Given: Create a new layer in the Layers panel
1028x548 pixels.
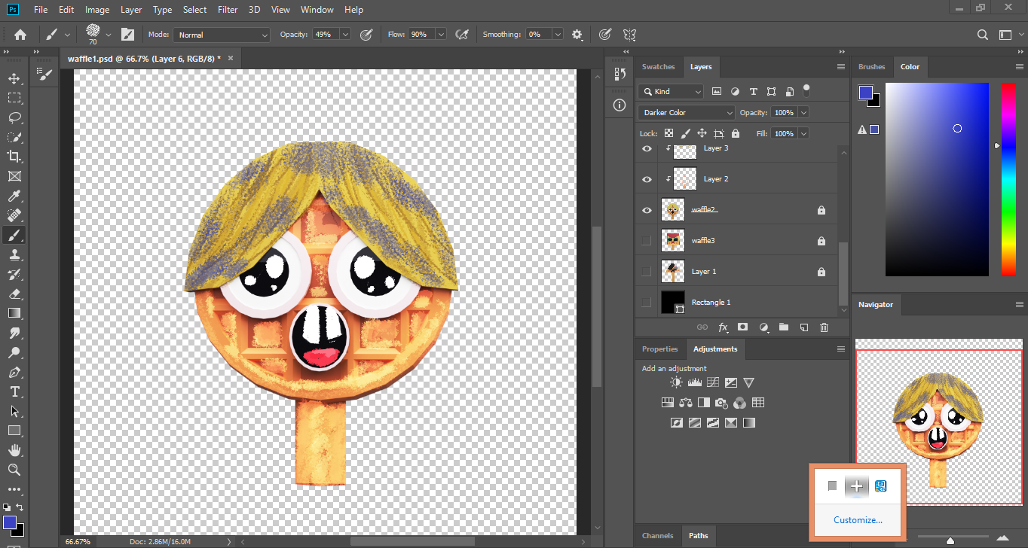Looking at the screenshot, I should click(x=803, y=327).
